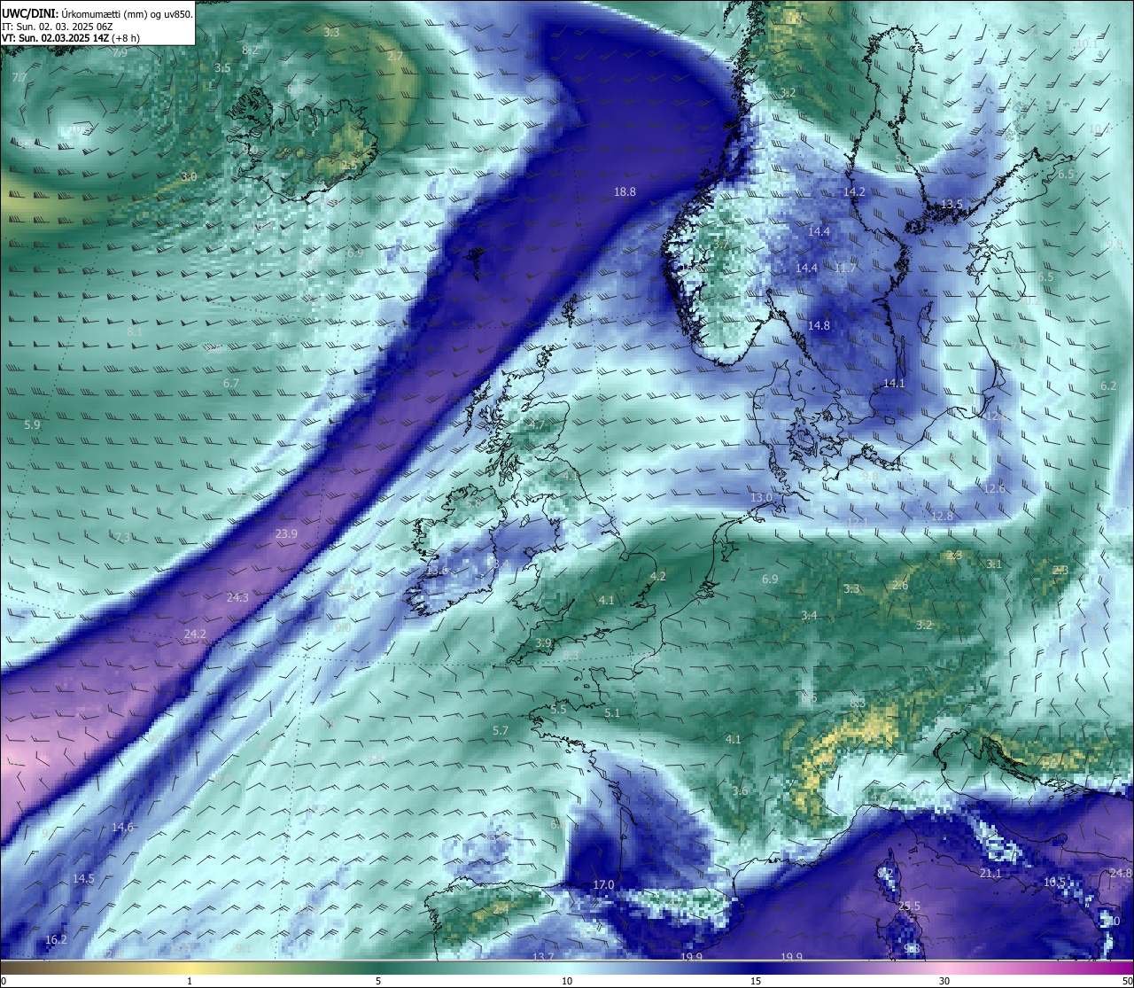Screen dimensions: 1134x988
Task: Select the 14.1 value over the Baltic
Action: [894, 383]
